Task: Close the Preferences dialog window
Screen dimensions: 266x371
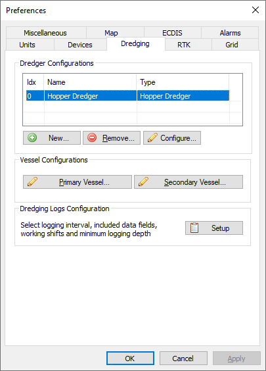Action: pyautogui.click(x=255, y=10)
